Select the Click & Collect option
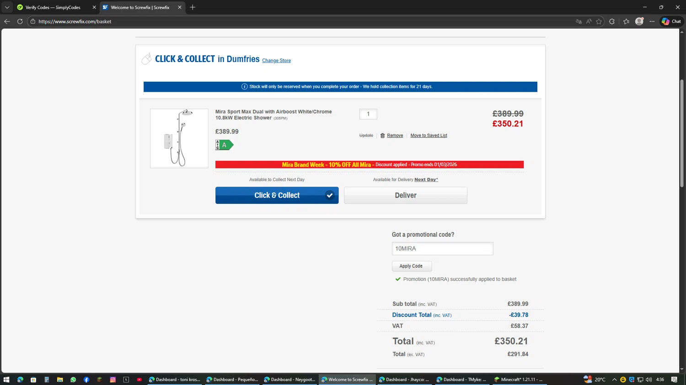The height and width of the screenshot is (385, 686). point(277,195)
